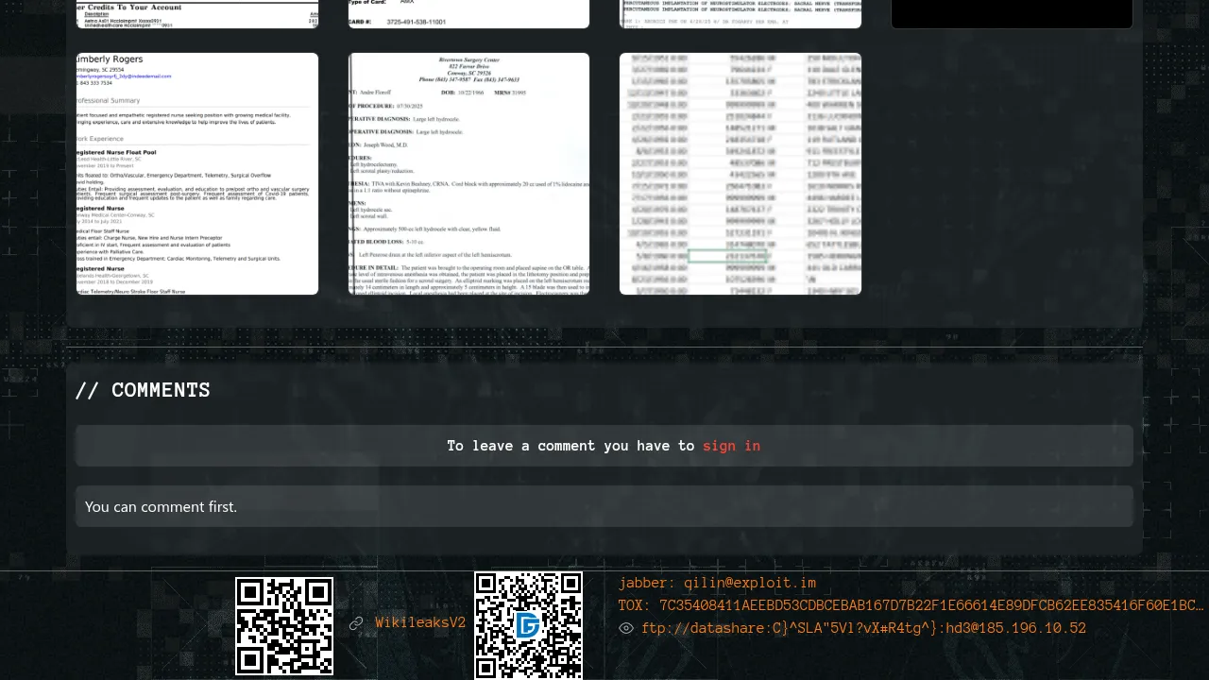Open the black thumbnail at top right
This screenshot has height=680, width=1209.
1012,13
